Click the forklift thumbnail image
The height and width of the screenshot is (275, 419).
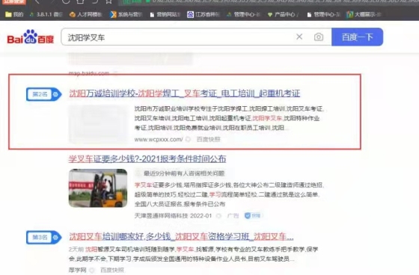98,188
